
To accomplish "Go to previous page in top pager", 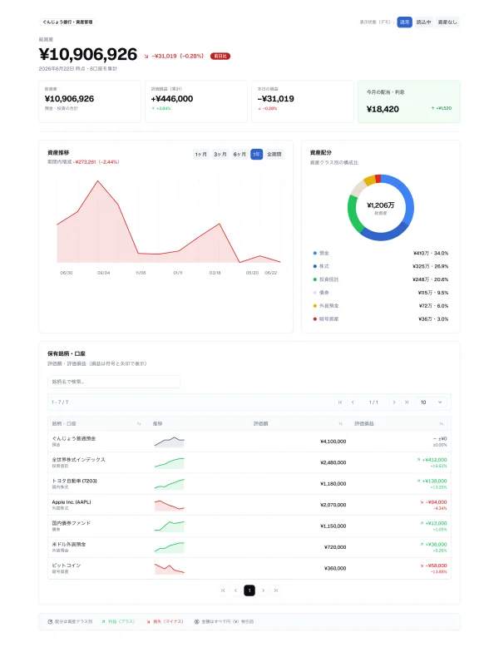I will [x=353, y=402].
